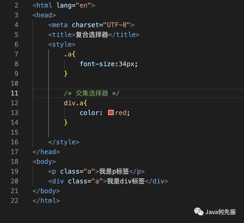Click the closing html tag
The height and width of the screenshot is (223, 244).
tap(46, 201)
